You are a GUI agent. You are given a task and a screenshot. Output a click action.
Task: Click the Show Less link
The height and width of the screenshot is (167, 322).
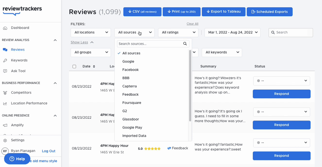point(79,42)
